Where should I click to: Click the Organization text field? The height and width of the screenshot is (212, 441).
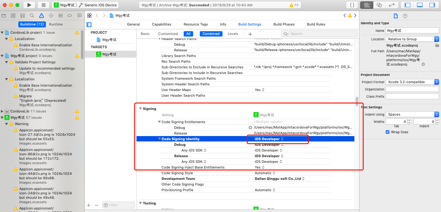(x=412, y=89)
